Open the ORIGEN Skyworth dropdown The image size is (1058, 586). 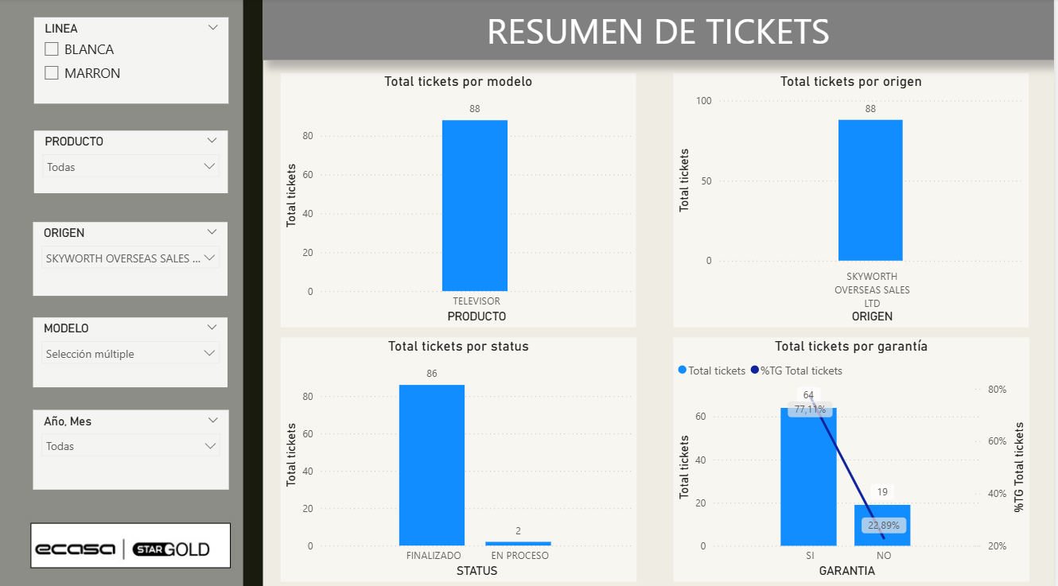[130, 258]
